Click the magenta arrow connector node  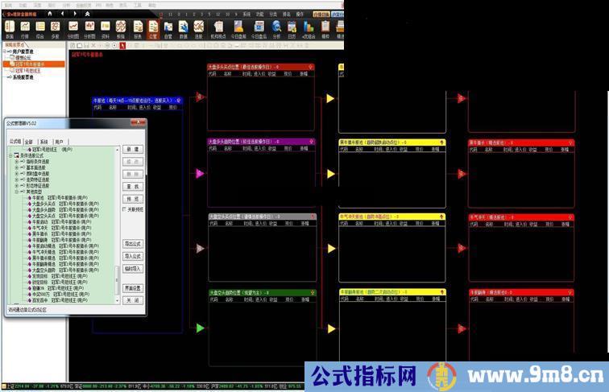click(200, 174)
